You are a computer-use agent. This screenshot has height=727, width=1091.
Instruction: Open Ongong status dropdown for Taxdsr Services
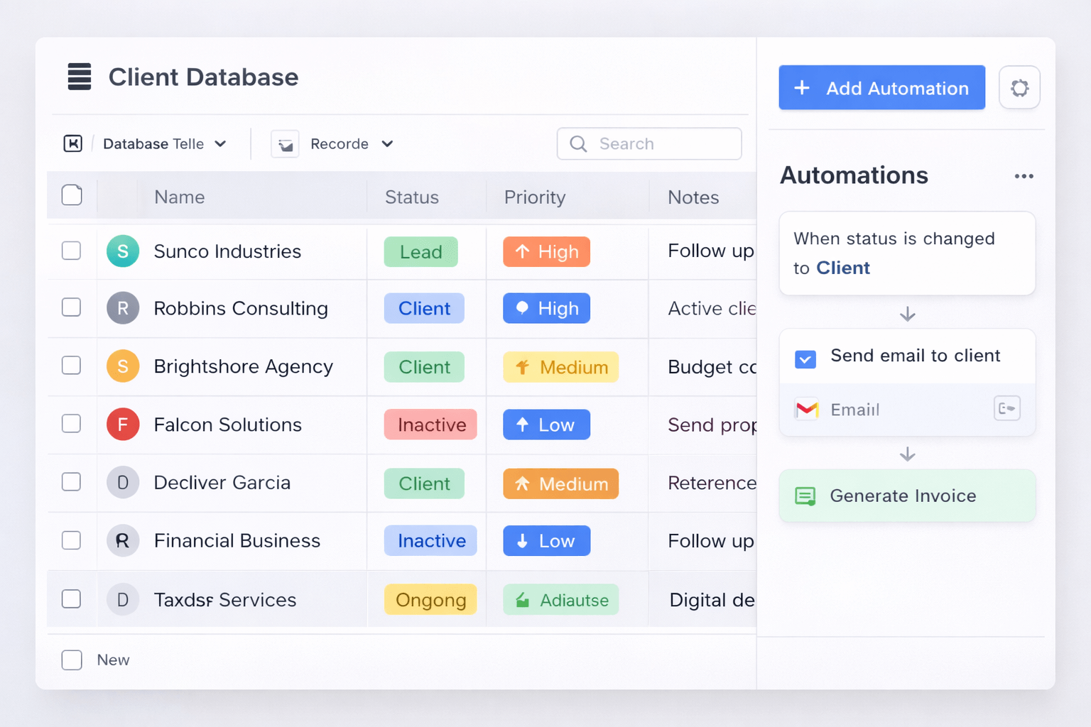pos(430,600)
